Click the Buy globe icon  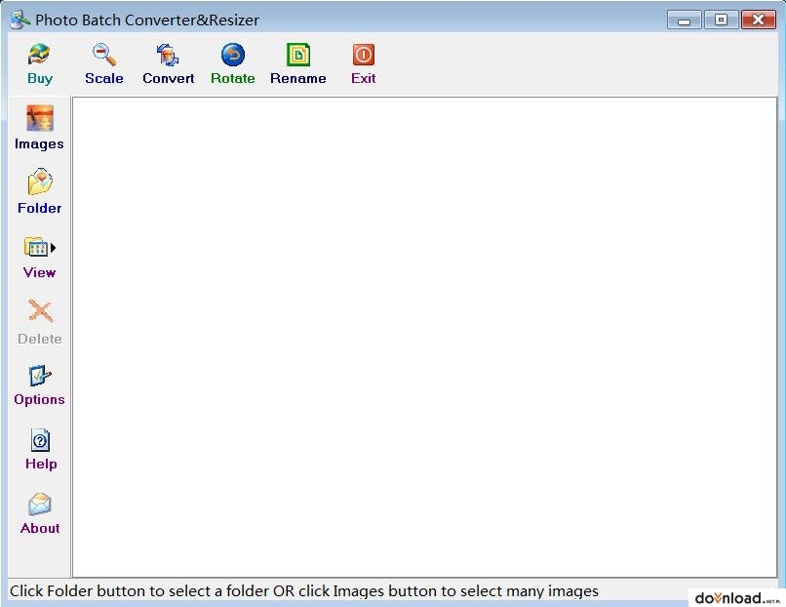pos(39,55)
